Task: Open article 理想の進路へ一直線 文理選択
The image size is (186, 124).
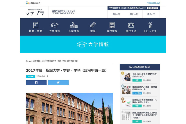Action: click(x=144, y=88)
